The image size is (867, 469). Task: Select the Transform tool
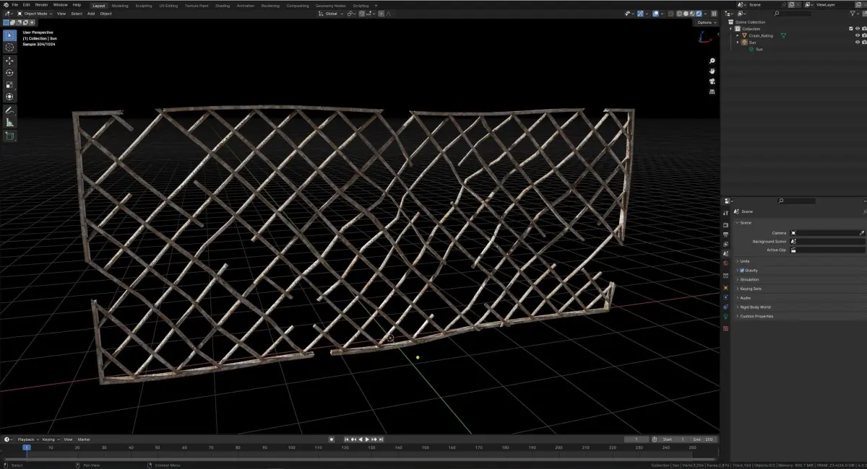(x=10, y=97)
